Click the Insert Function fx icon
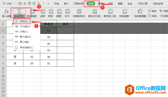Viewport: 168px width, 97px height. point(7,11)
